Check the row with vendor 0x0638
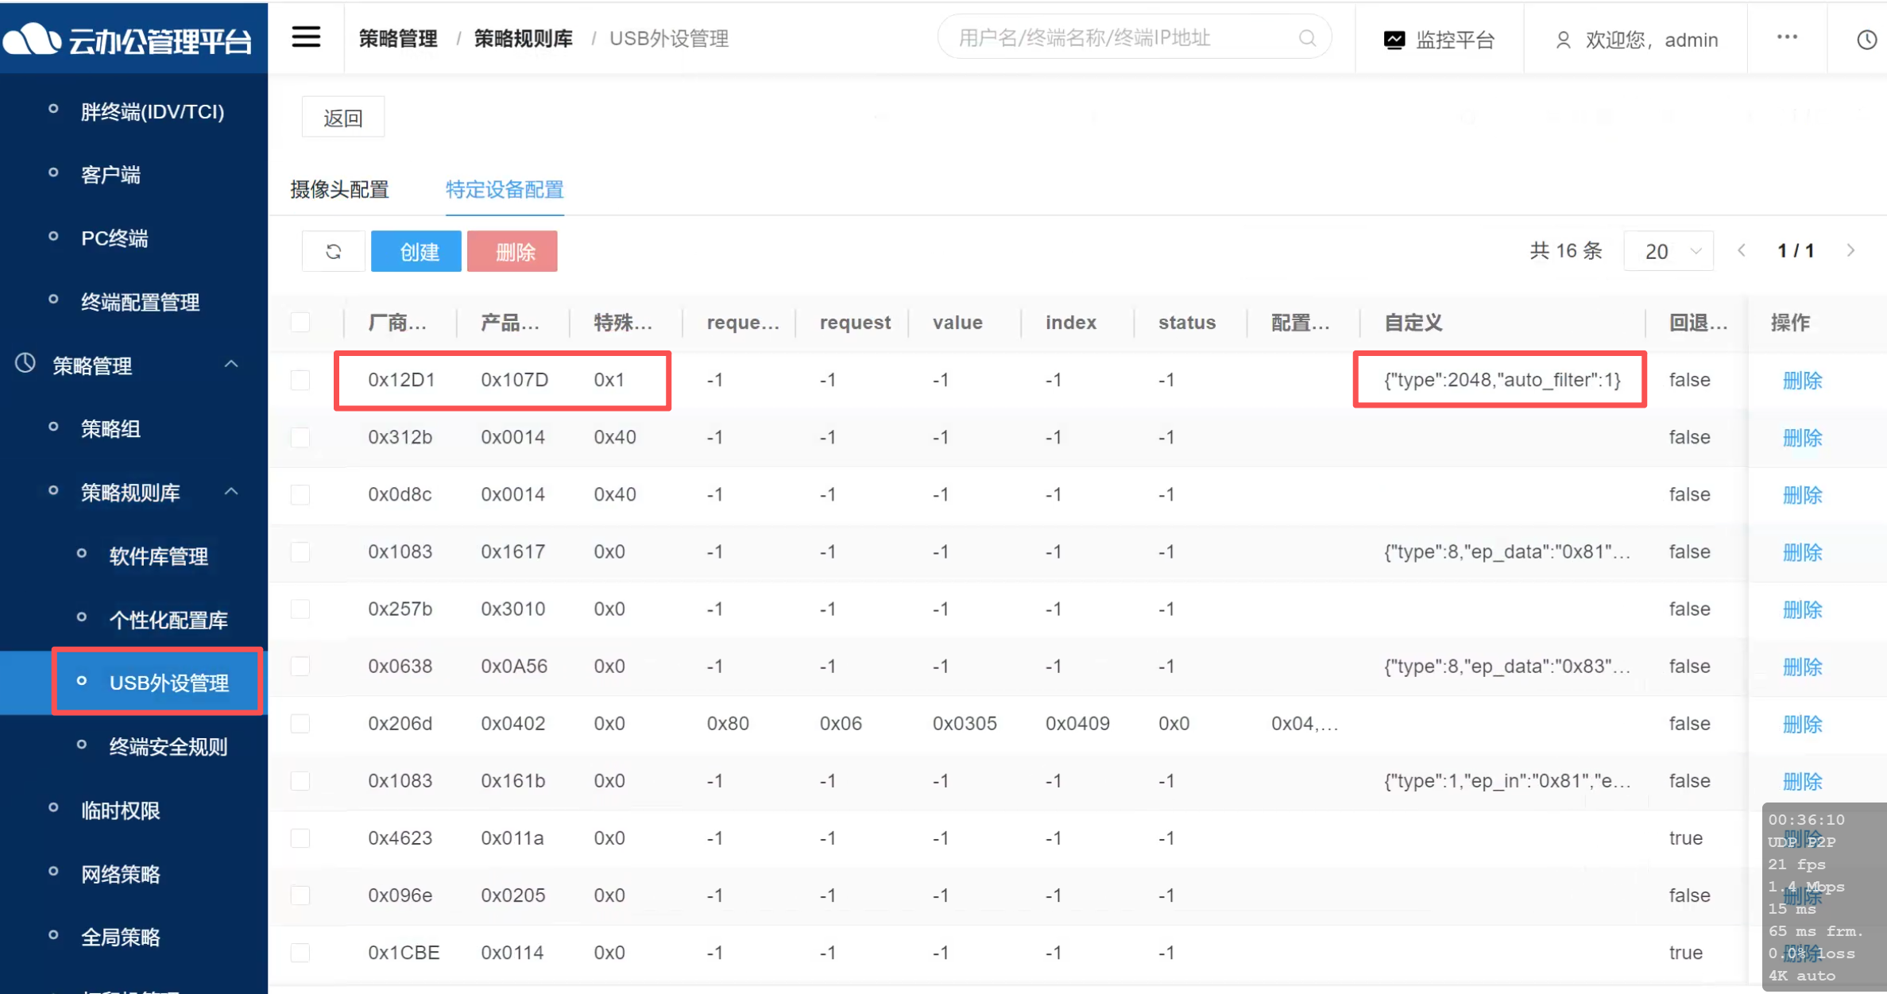This screenshot has width=1887, height=994. [300, 666]
